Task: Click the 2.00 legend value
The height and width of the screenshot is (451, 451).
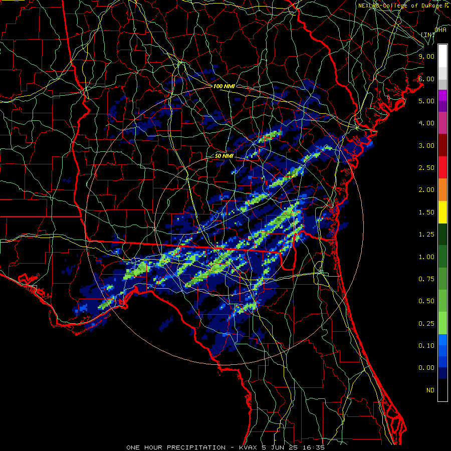Action: point(426,190)
